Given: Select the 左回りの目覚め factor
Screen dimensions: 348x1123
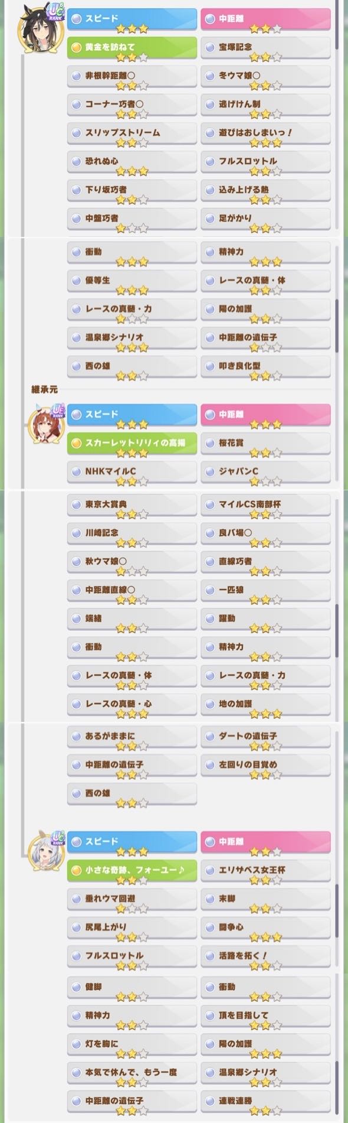Looking at the screenshot, I should coord(265,767).
